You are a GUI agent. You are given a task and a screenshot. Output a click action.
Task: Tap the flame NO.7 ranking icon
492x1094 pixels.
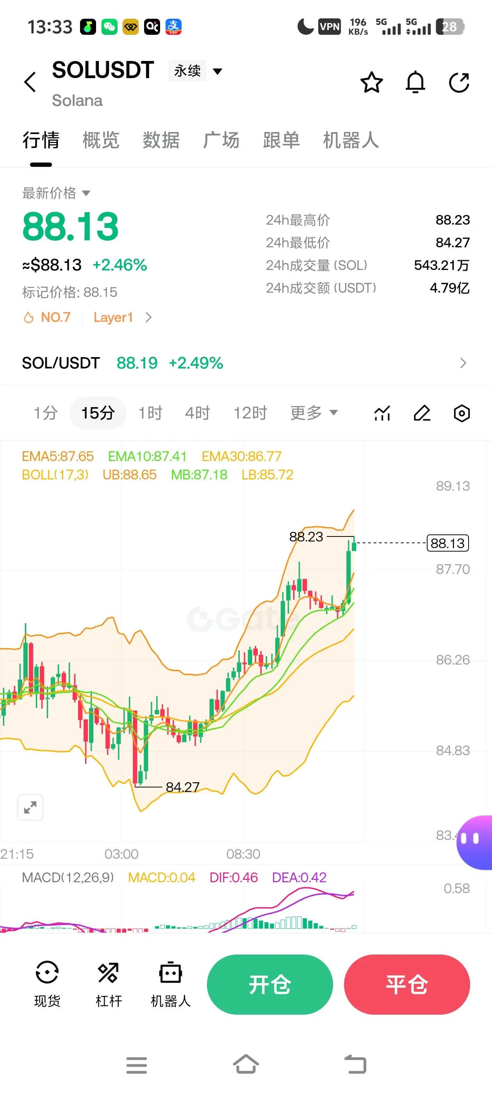29,317
